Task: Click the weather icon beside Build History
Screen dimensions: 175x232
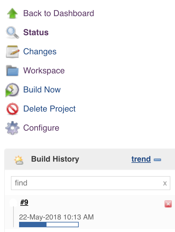Action: (19, 160)
